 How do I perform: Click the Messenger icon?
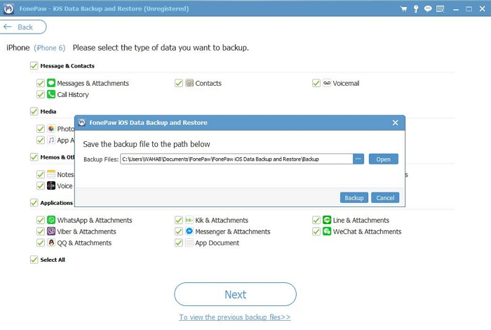pos(189,231)
